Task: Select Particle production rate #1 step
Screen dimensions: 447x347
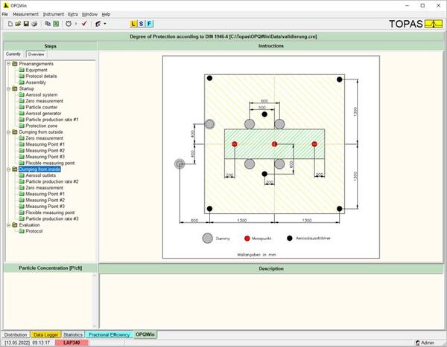Action: click(x=52, y=120)
